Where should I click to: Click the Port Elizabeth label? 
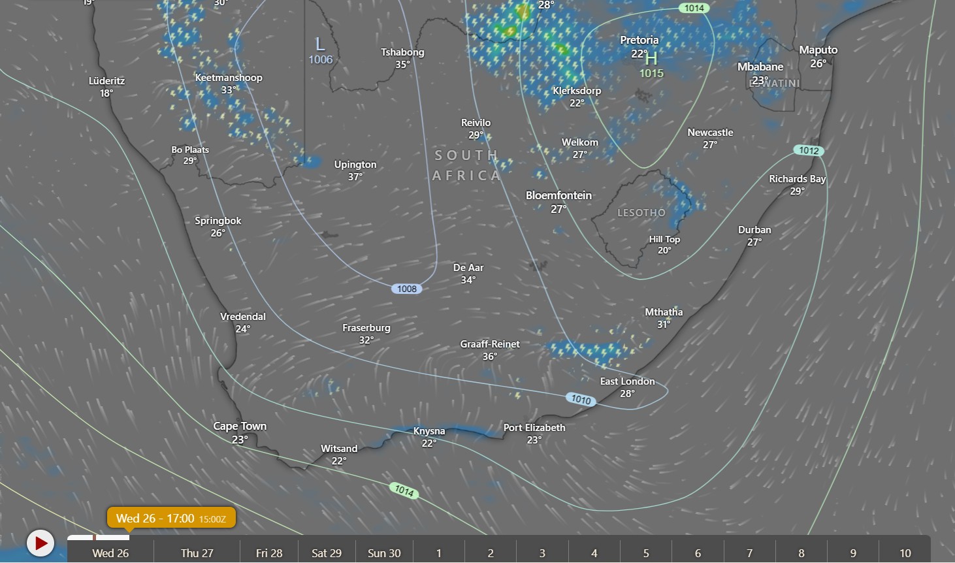[x=534, y=428]
